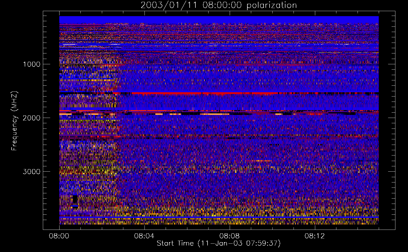The height and width of the screenshot is (252, 408).
Task: Click the solid blue band at top of spectrogram
Action: (219, 20)
